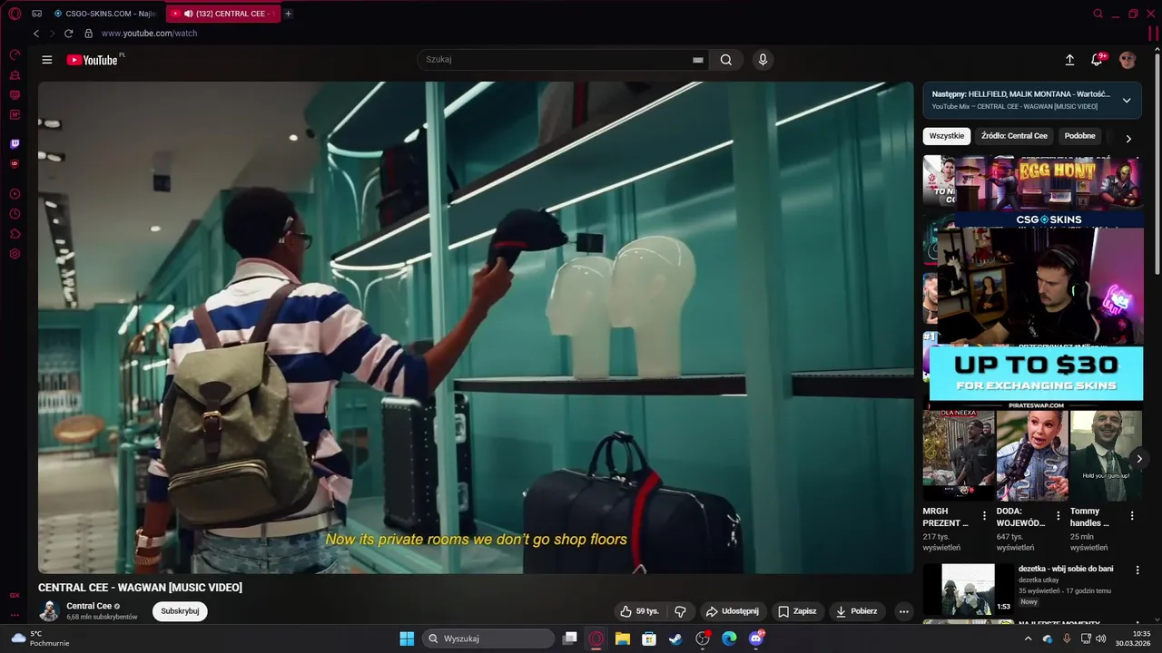The image size is (1162, 653).
Task: Open GX Corner gamepad icon in tab bar
Action: (x=36, y=14)
